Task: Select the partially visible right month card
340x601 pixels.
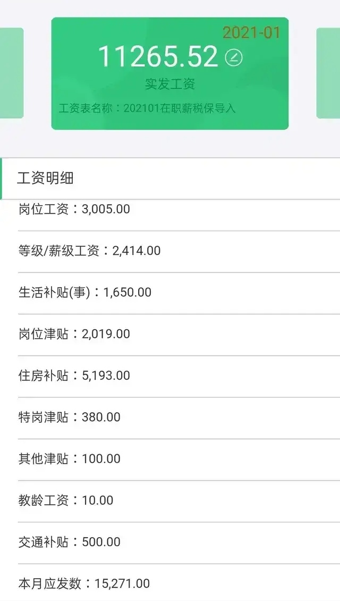Action: pos(328,72)
